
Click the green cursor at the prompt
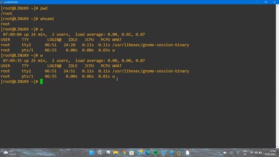tap(41, 82)
